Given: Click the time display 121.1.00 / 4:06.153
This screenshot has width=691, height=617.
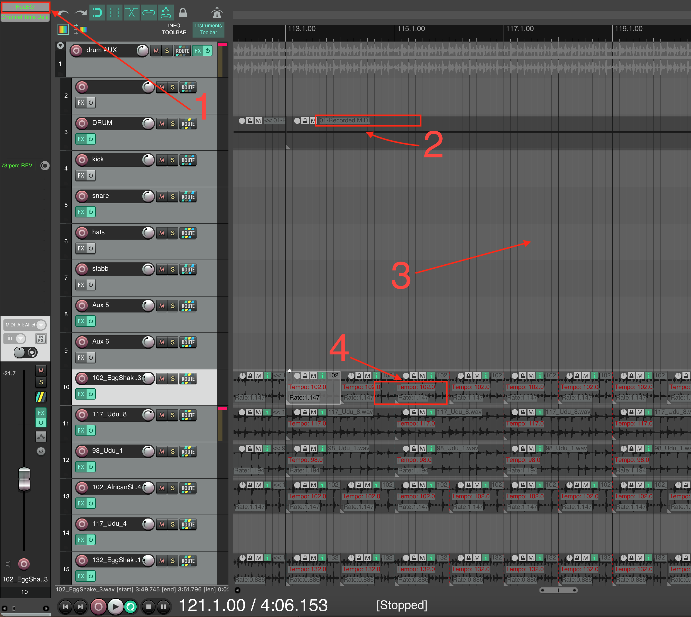Looking at the screenshot, I should click(x=253, y=605).
